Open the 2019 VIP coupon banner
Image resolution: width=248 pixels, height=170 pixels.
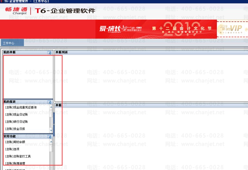point(232,29)
